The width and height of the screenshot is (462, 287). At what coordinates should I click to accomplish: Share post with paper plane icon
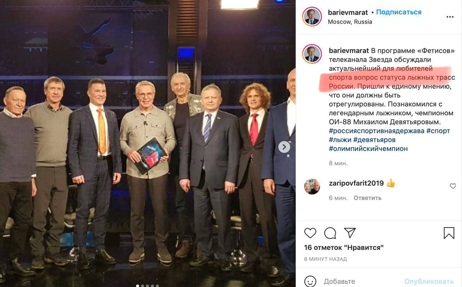pyautogui.click(x=350, y=233)
